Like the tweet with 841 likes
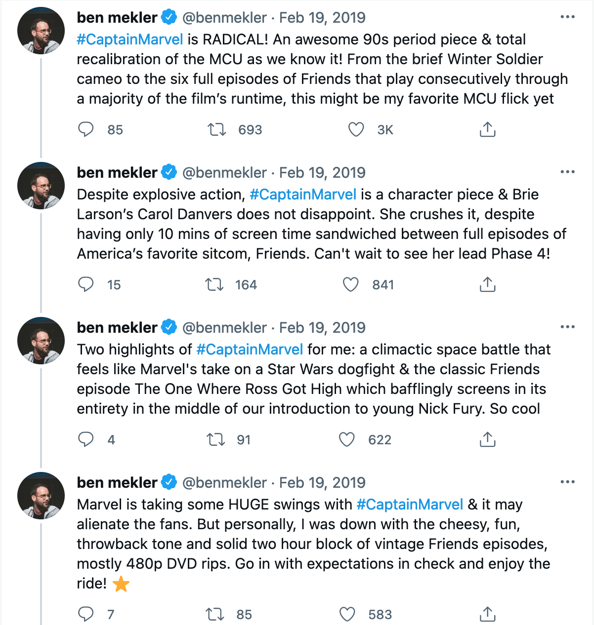 point(350,284)
